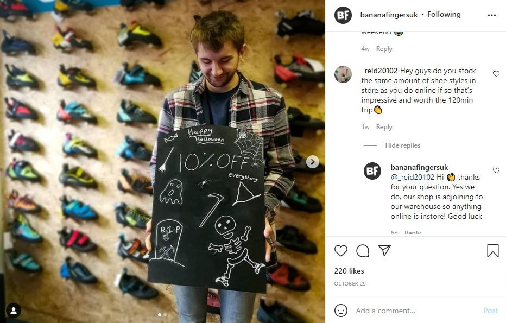This screenshot has height=323, width=506.
Task: Select second carousel dot indicator
Action: tap(165, 315)
